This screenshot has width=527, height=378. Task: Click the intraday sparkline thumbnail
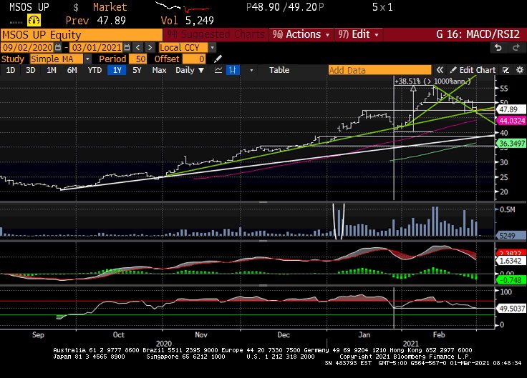point(181,6)
